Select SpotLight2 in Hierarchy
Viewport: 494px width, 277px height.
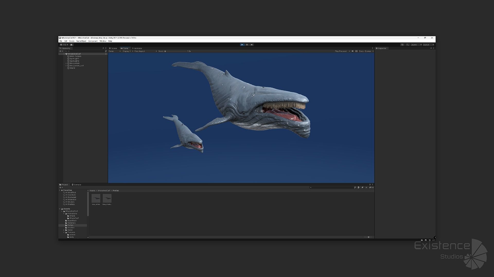point(74,61)
